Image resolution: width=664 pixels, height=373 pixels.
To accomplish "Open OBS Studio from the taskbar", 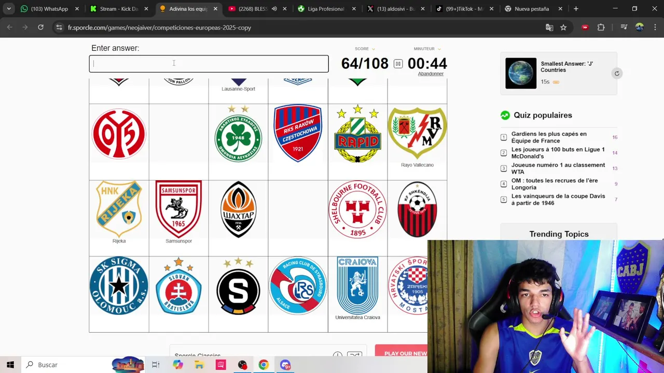I will tap(242, 365).
